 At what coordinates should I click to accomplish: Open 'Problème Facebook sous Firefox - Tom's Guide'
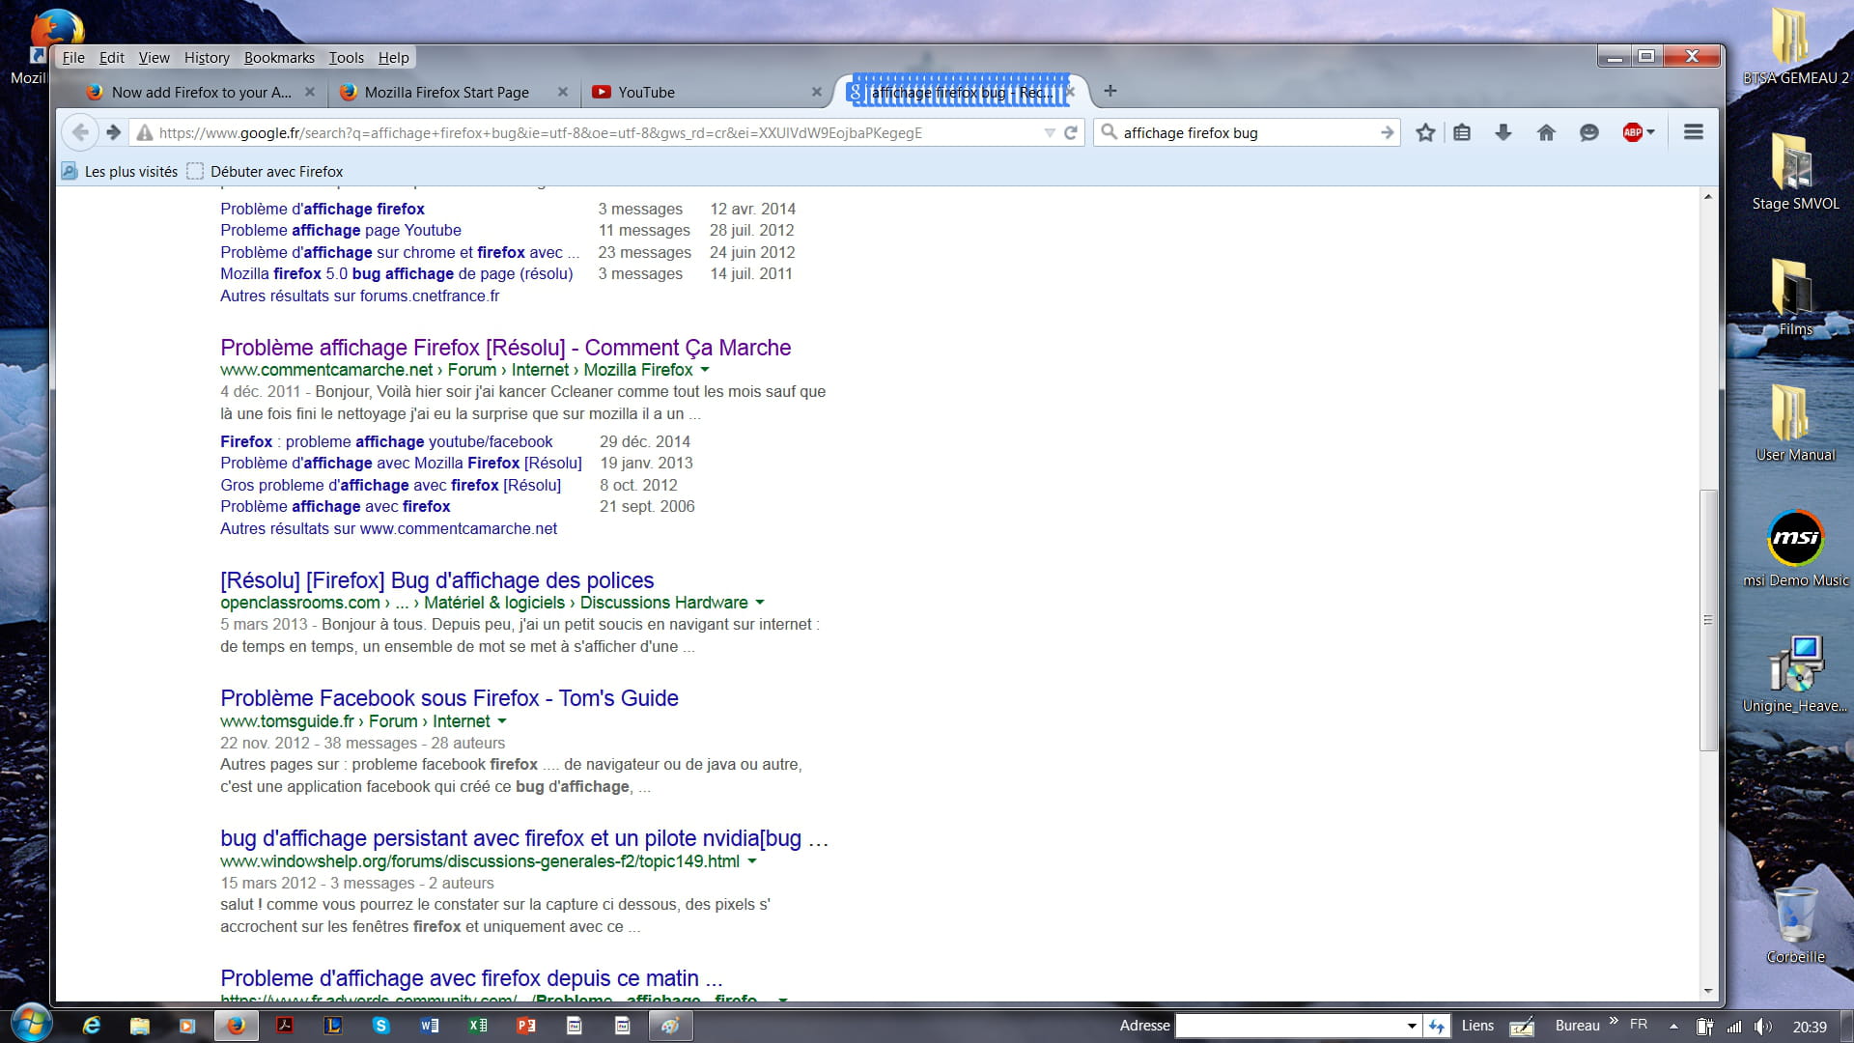tap(449, 698)
